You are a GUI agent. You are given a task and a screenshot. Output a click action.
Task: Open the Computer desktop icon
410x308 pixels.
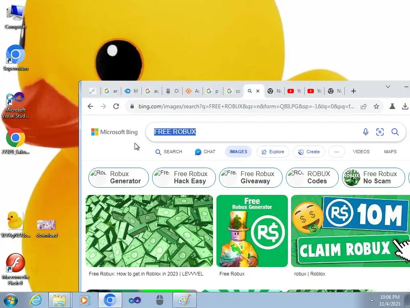coord(15,16)
